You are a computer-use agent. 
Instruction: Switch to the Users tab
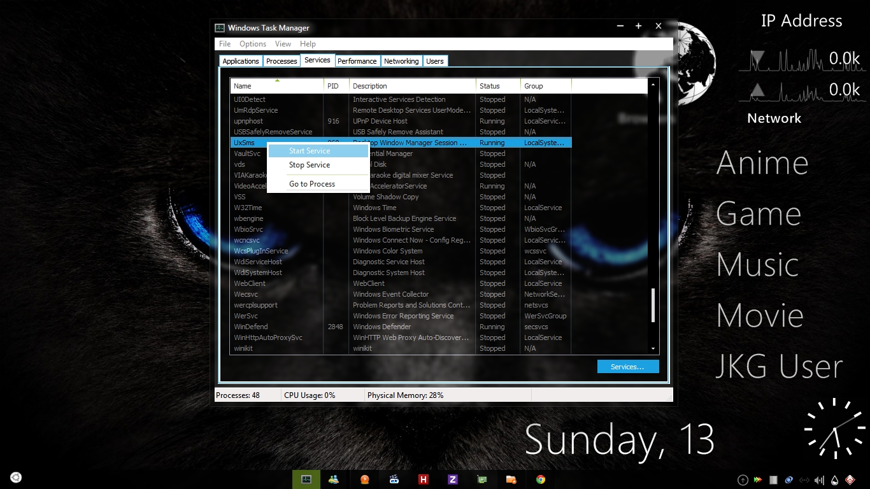(x=435, y=61)
